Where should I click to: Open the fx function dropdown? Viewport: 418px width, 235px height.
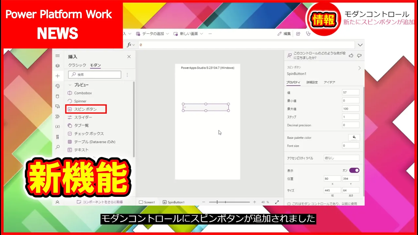click(x=131, y=45)
